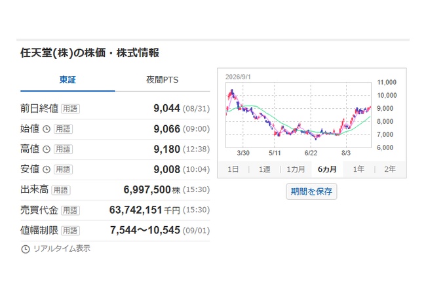Click the 前日終値 row label
Image resolution: width=426 pixels, height=295 pixels.
[x=39, y=108]
